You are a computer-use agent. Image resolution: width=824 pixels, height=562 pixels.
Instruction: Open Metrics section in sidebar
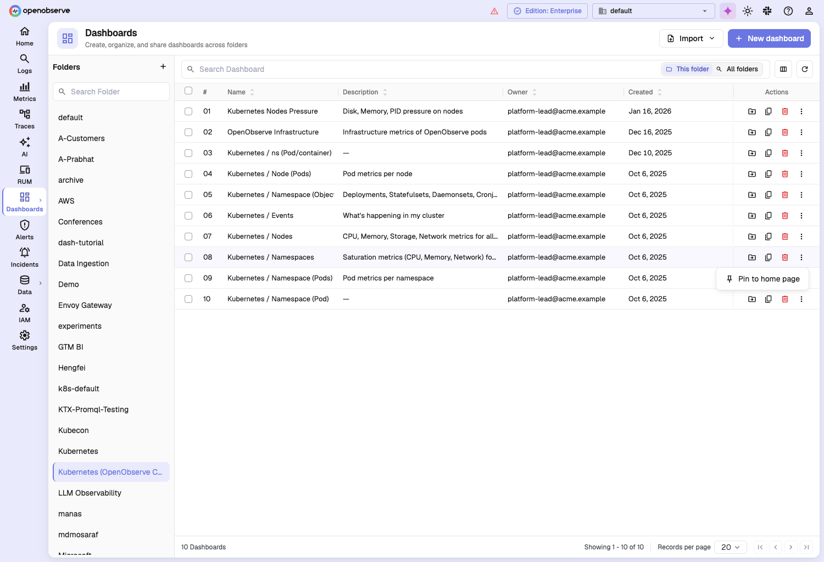(x=25, y=92)
